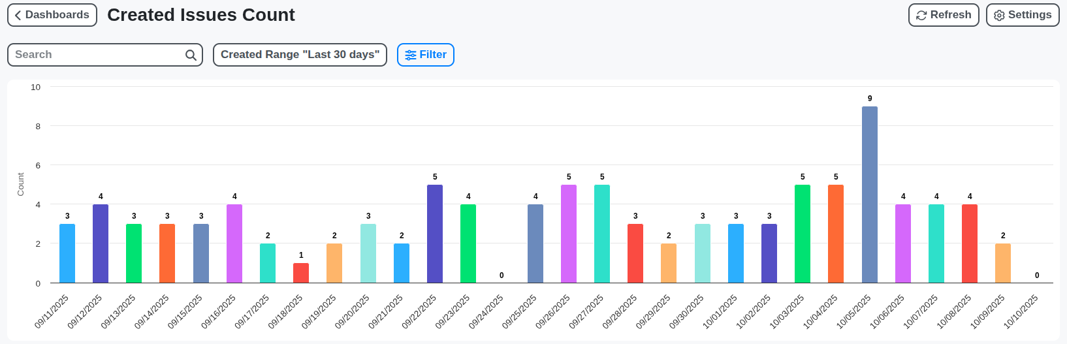Click the y-axis value 8
1067x344 pixels.
tap(38, 127)
